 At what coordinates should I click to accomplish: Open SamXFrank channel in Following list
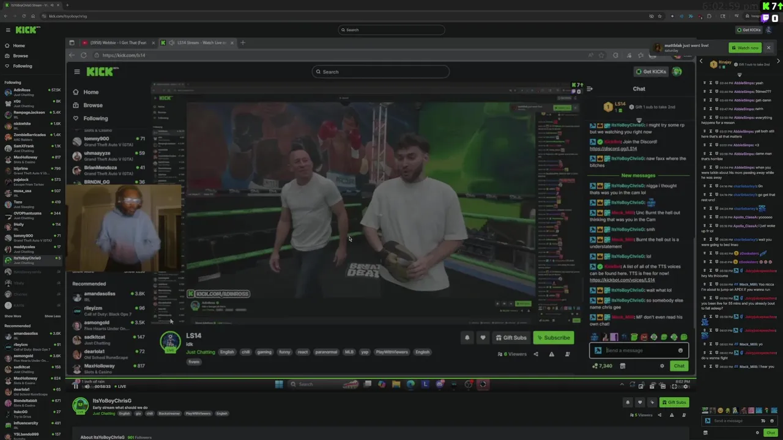tap(32, 148)
